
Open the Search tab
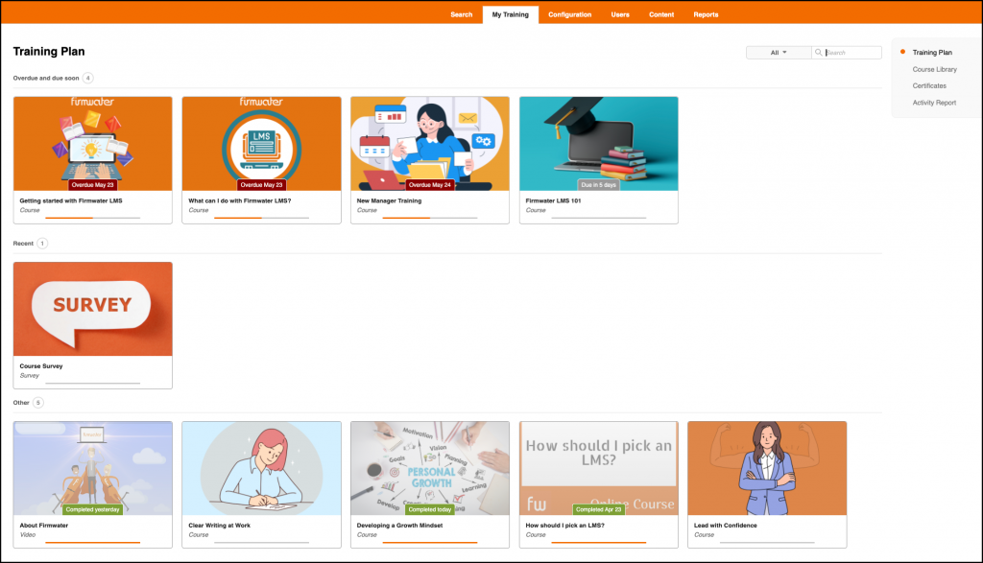pyautogui.click(x=462, y=14)
